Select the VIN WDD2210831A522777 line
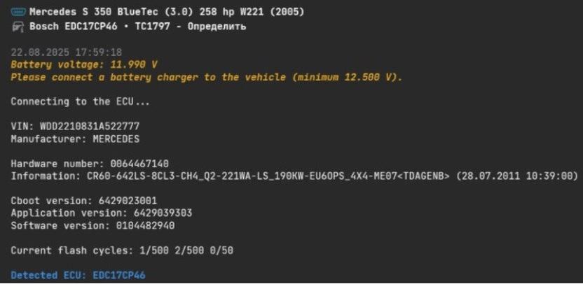 [x=75, y=126]
